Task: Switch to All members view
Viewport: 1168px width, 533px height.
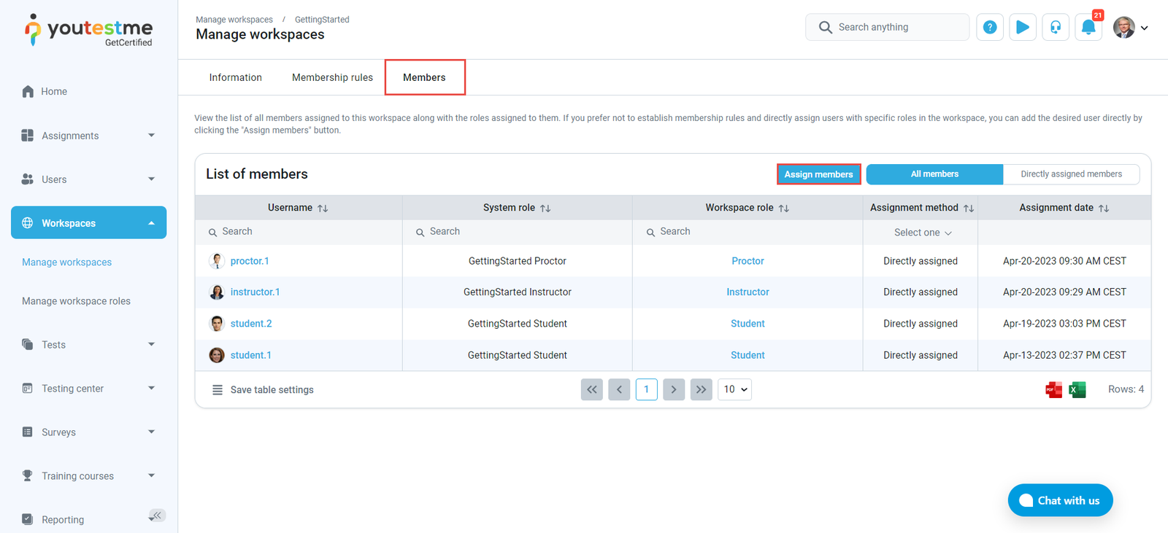Action: pyautogui.click(x=934, y=174)
